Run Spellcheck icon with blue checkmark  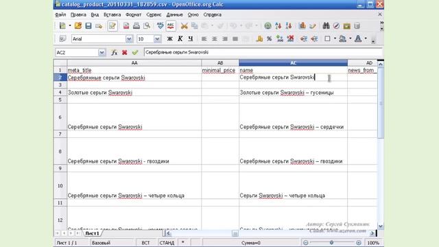[x=160, y=26]
